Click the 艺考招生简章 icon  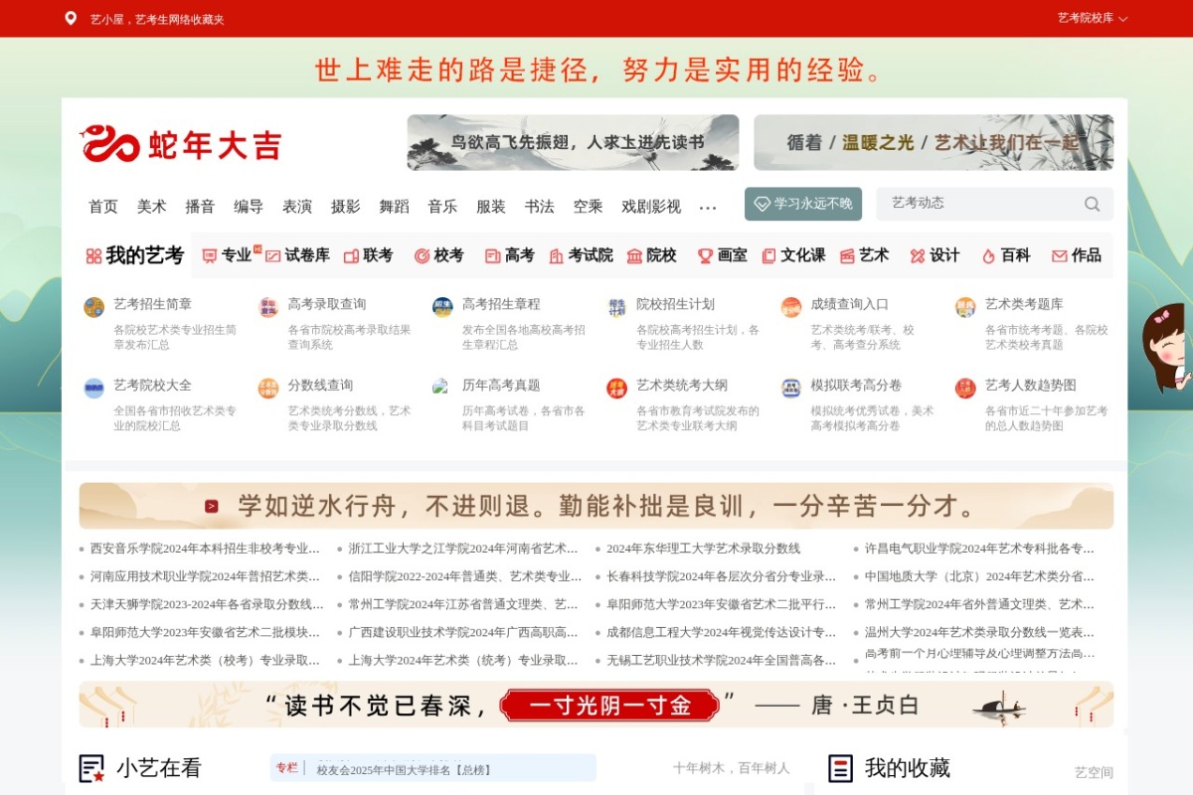tap(94, 307)
